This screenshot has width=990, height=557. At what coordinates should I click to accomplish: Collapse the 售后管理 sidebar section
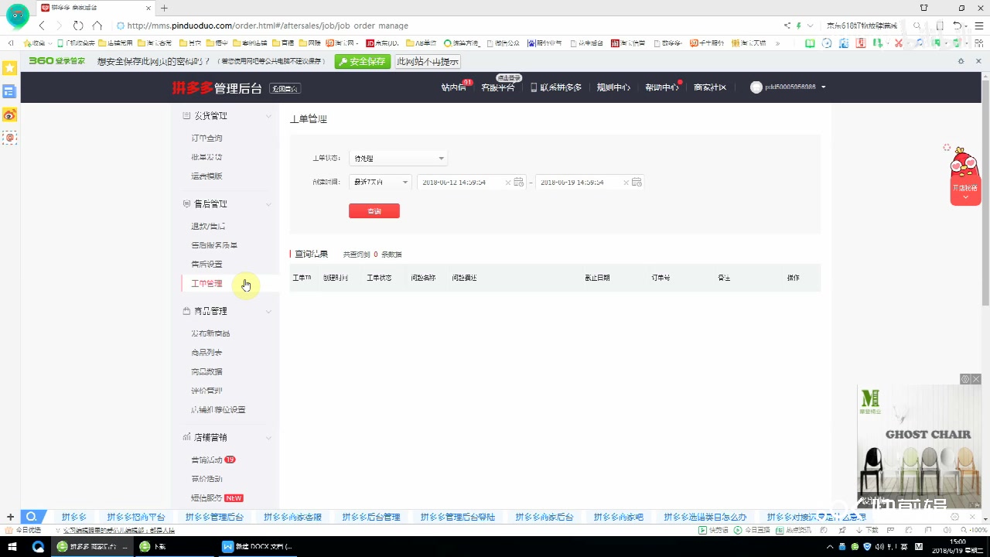268,203
